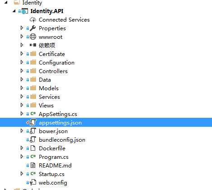Click red checkmark on appsettings.json
Screen dimensions: 212x190
pyautogui.click(x=28, y=122)
